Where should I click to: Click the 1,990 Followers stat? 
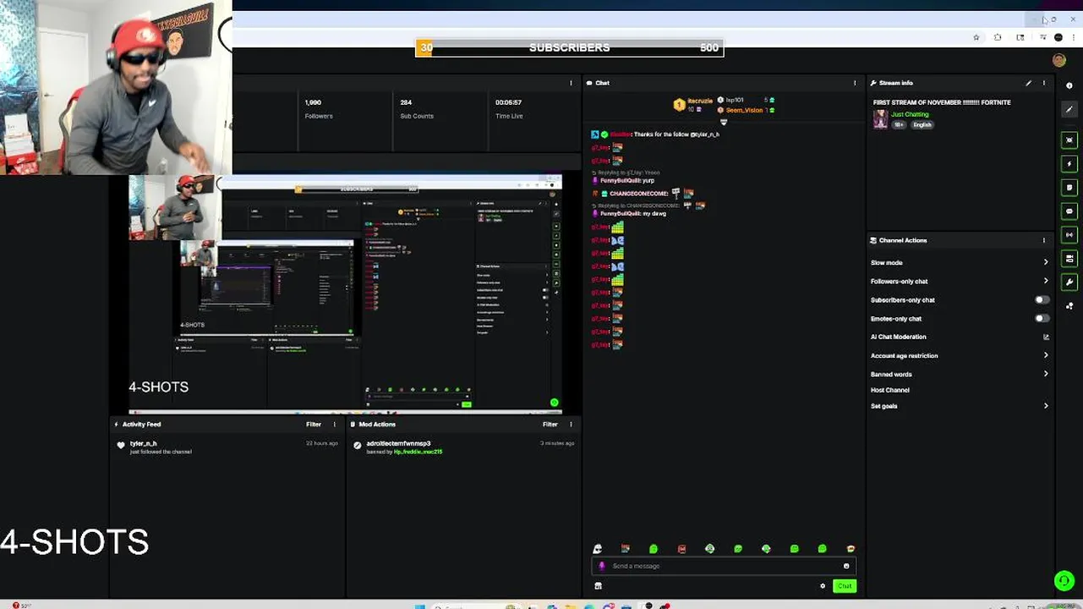tap(319, 108)
